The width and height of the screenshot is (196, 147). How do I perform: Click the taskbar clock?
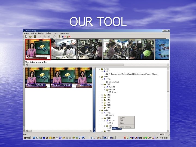point(164,138)
